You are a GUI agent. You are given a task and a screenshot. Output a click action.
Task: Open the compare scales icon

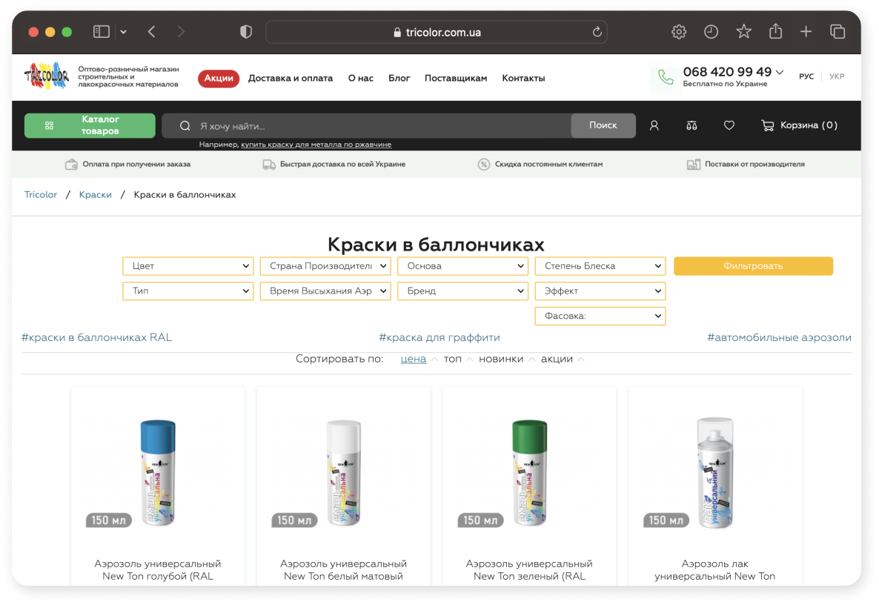[x=691, y=125]
